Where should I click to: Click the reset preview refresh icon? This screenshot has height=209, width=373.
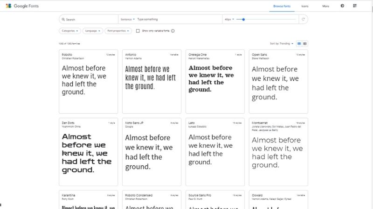point(304,20)
